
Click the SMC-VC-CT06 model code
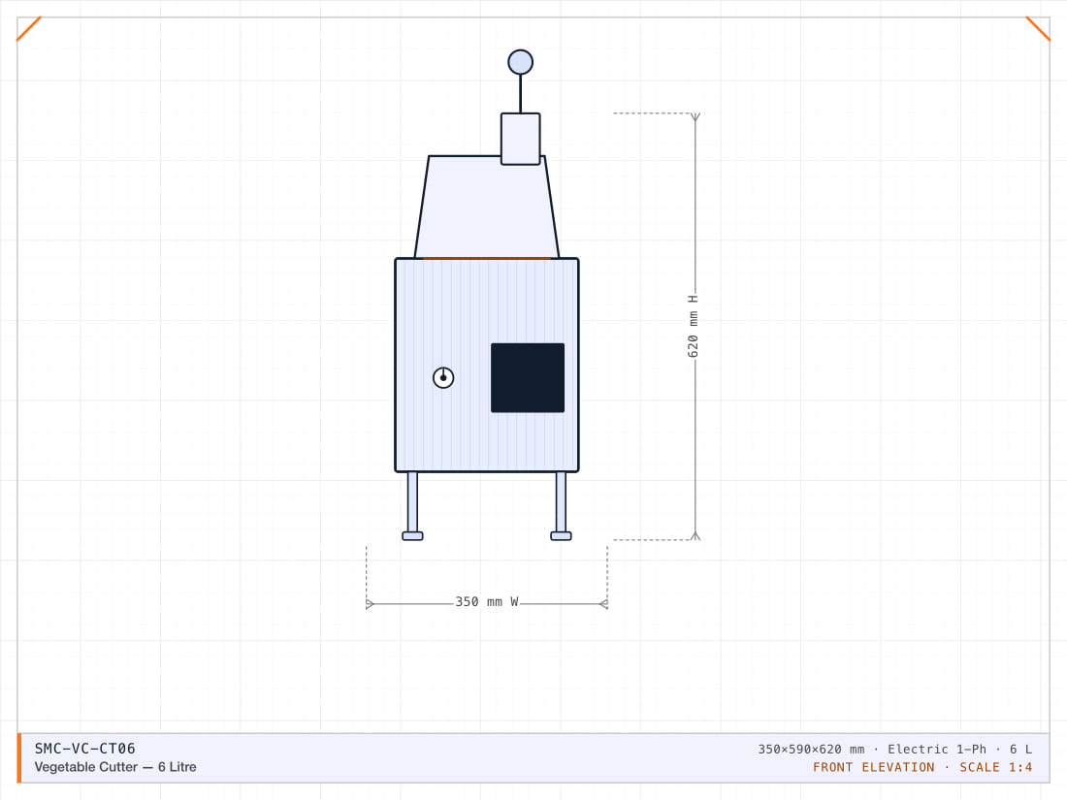click(85, 749)
